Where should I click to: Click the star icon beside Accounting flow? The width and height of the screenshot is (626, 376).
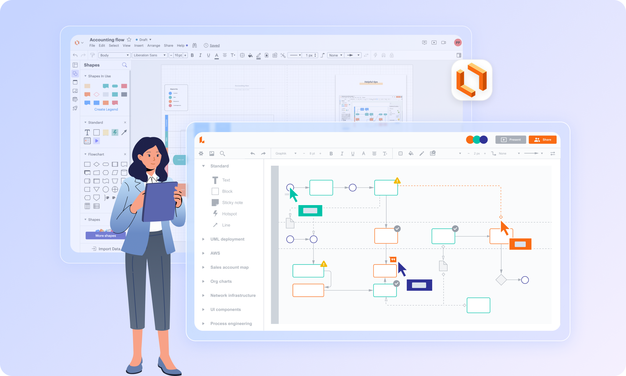coord(129,39)
